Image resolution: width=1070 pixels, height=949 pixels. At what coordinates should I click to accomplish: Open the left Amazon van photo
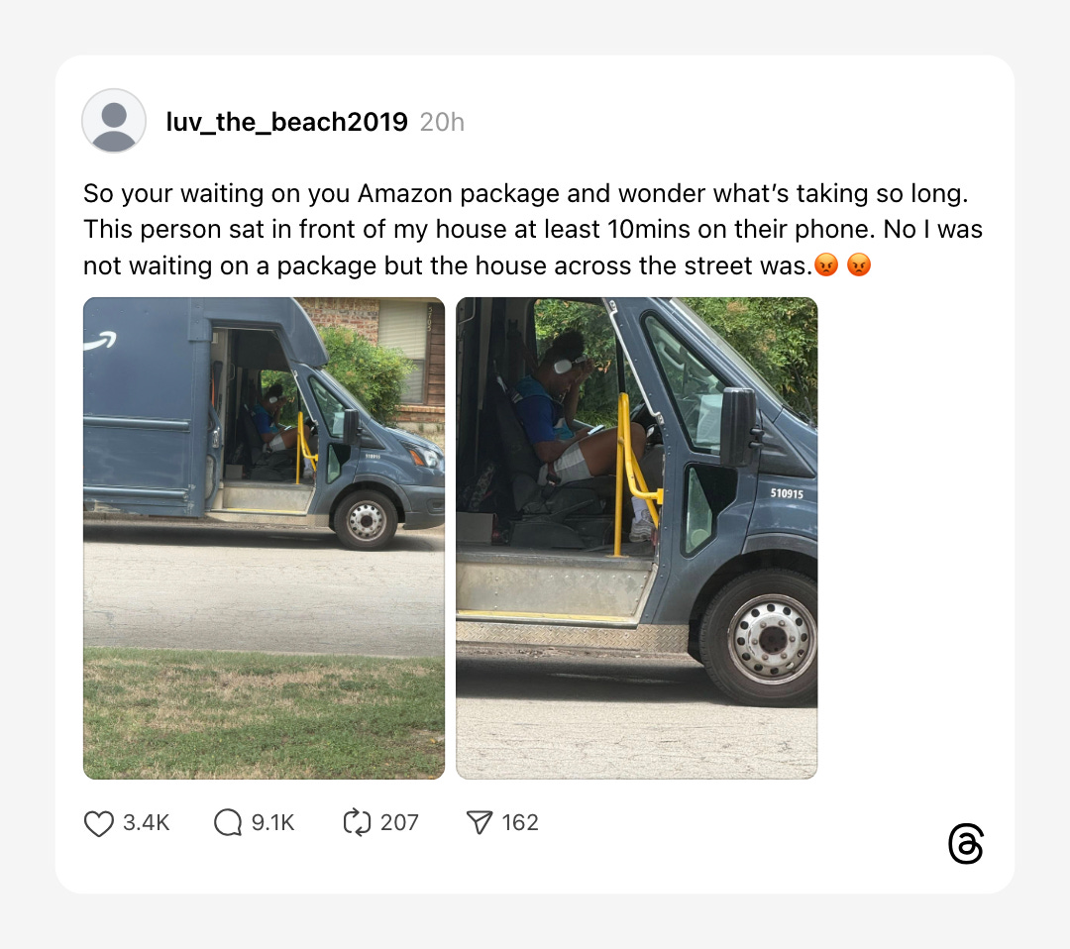265,538
